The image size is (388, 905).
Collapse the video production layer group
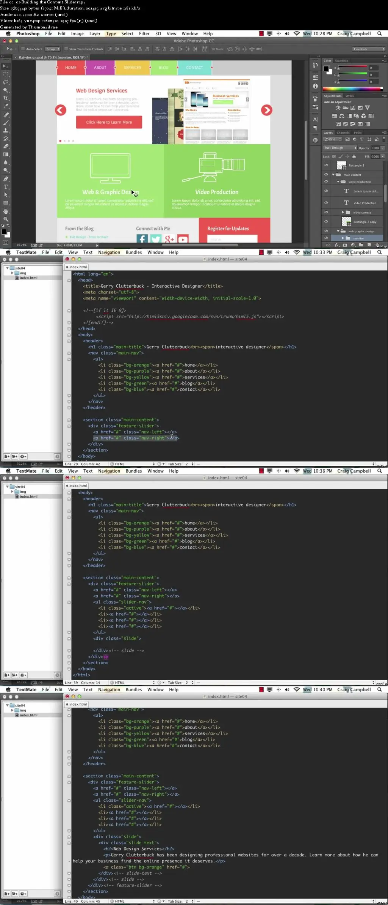(x=338, y=182)
